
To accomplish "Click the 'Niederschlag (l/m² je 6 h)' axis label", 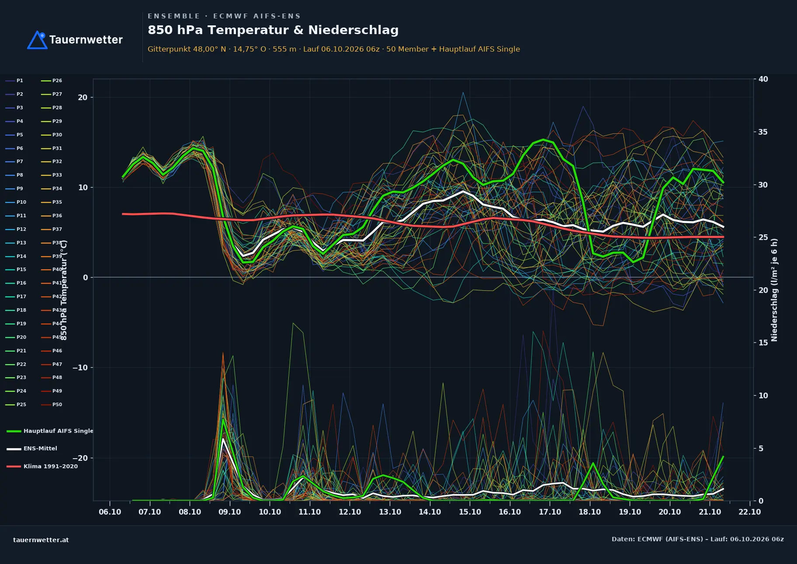I will [774, 290].
